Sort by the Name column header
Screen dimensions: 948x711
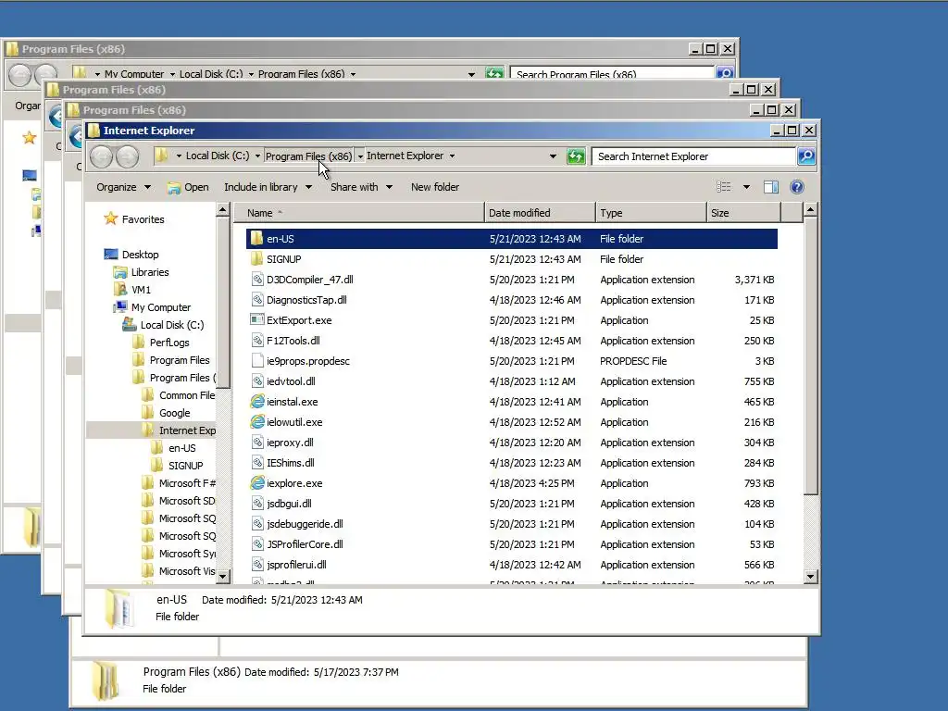(359, 213)
